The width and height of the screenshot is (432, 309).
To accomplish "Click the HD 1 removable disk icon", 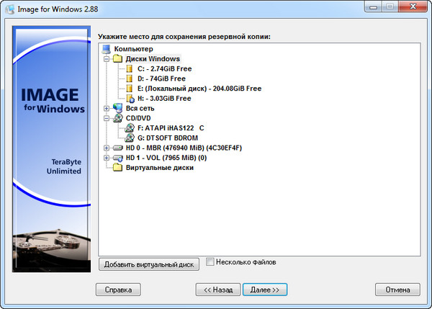I will click(x=118, y=158).
